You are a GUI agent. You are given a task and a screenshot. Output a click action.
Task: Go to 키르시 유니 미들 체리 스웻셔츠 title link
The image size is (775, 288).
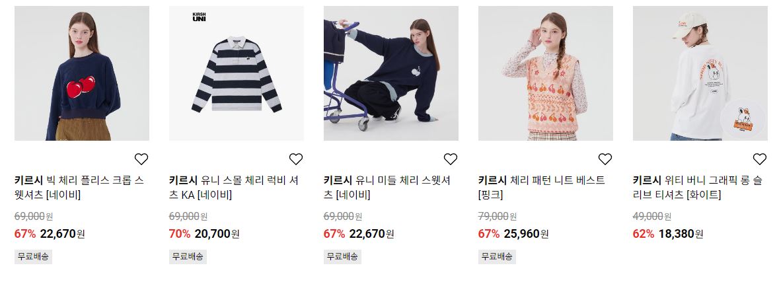pyautogui.click(x=387, y=188)
